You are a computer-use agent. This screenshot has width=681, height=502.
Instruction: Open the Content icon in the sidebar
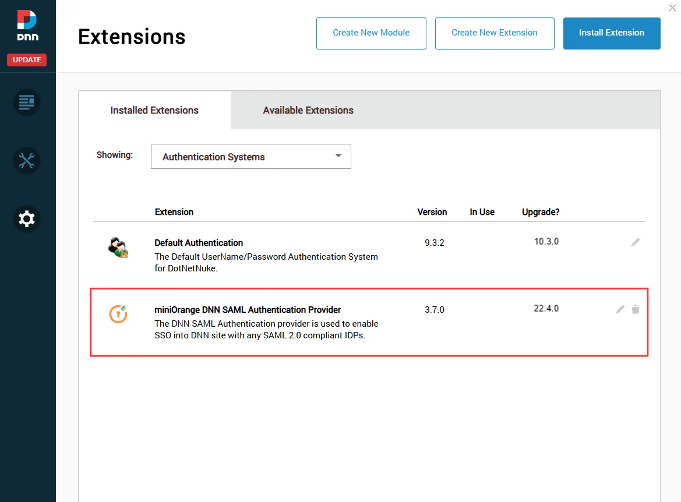point(27,102)
